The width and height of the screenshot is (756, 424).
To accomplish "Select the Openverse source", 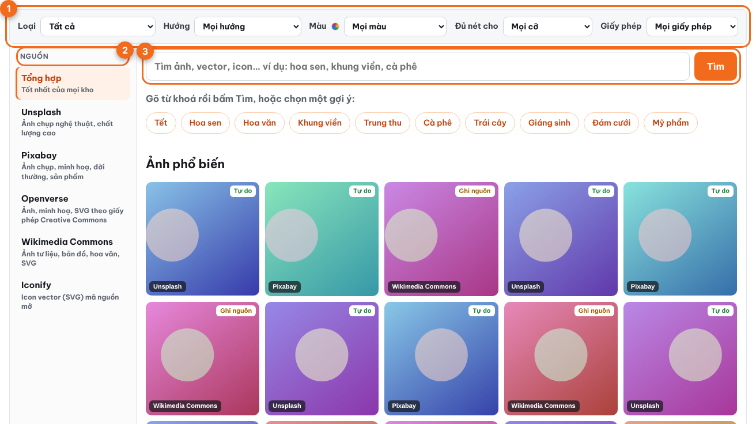I will point(73,209).
